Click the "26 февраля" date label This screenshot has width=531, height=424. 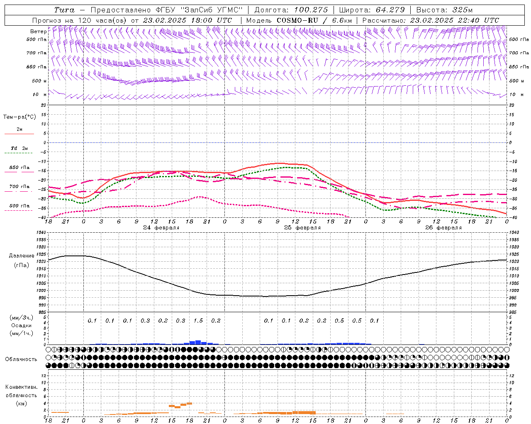pyautogui.click(x=443, y=228)
